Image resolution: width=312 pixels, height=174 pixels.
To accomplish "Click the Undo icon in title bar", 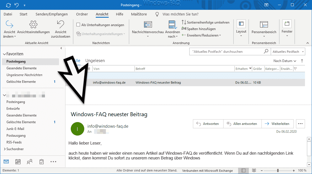I will coord(17,5).
